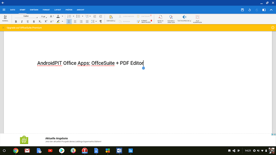Open the hamburger menu
276x155 pixels.
pyautogui.click(x=4, y=10)
